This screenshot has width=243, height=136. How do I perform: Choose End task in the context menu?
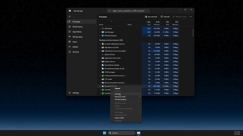126,94
